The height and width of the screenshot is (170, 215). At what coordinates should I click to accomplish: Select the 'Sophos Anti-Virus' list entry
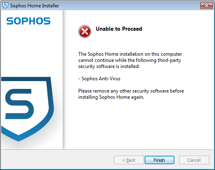[x=100, y=79]
